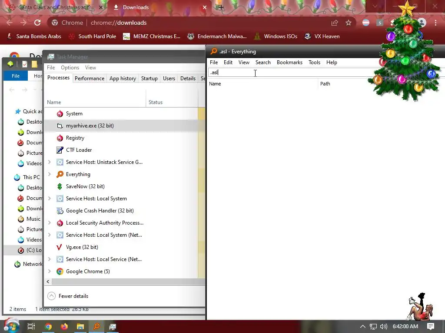Select the Vg.exe process icon
This screenshot has width=445, height=333.
tap(60, 247)
